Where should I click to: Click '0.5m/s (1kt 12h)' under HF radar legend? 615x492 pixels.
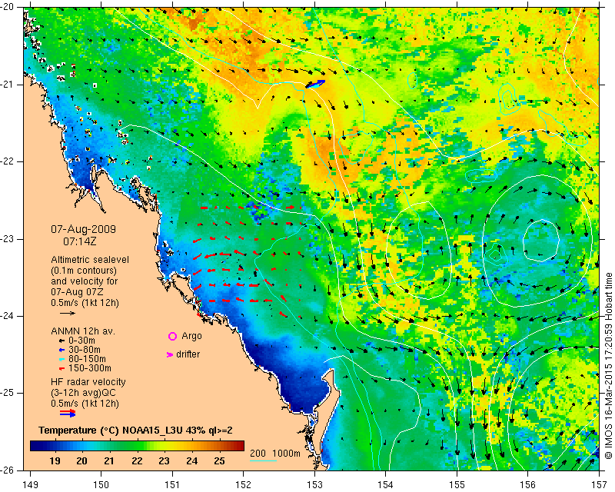(85, 404)
